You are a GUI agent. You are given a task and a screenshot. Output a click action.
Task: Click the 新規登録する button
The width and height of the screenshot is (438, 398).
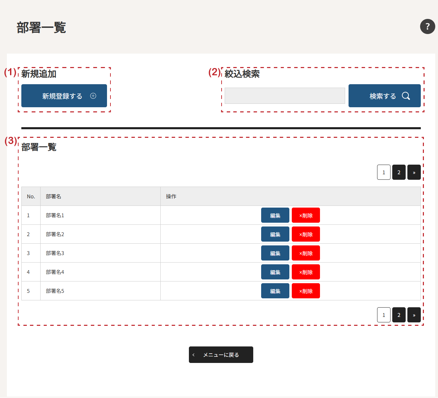pos(64,96)
